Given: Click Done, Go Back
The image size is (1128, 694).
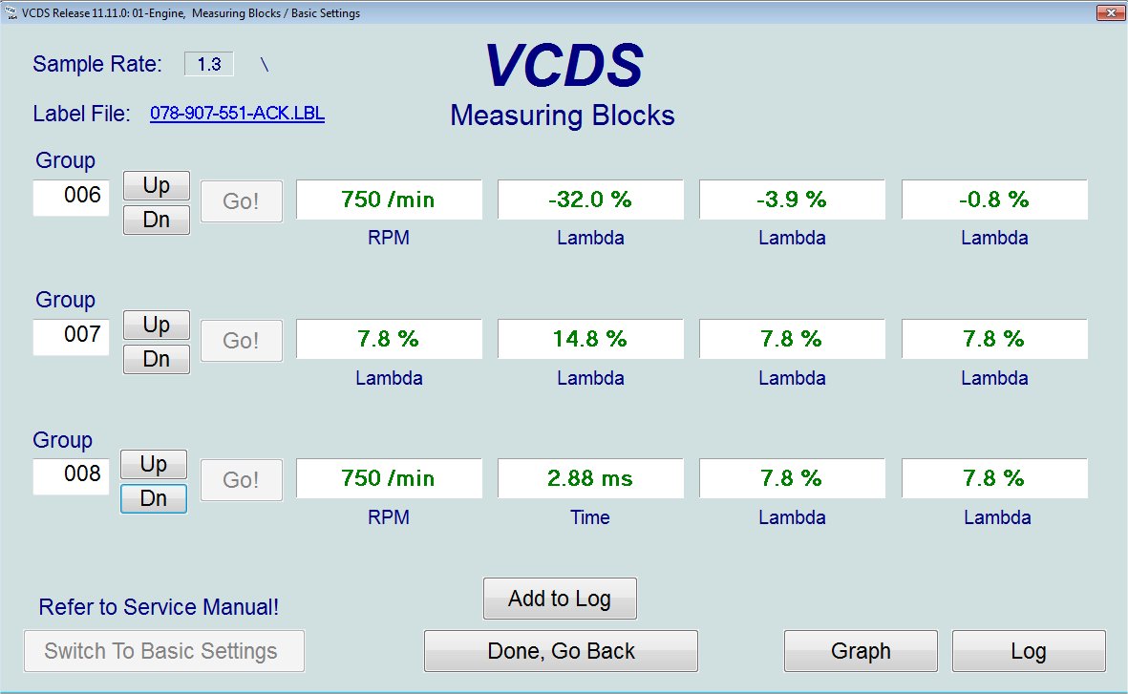Looking at the screenshot, I should [561, 651].
